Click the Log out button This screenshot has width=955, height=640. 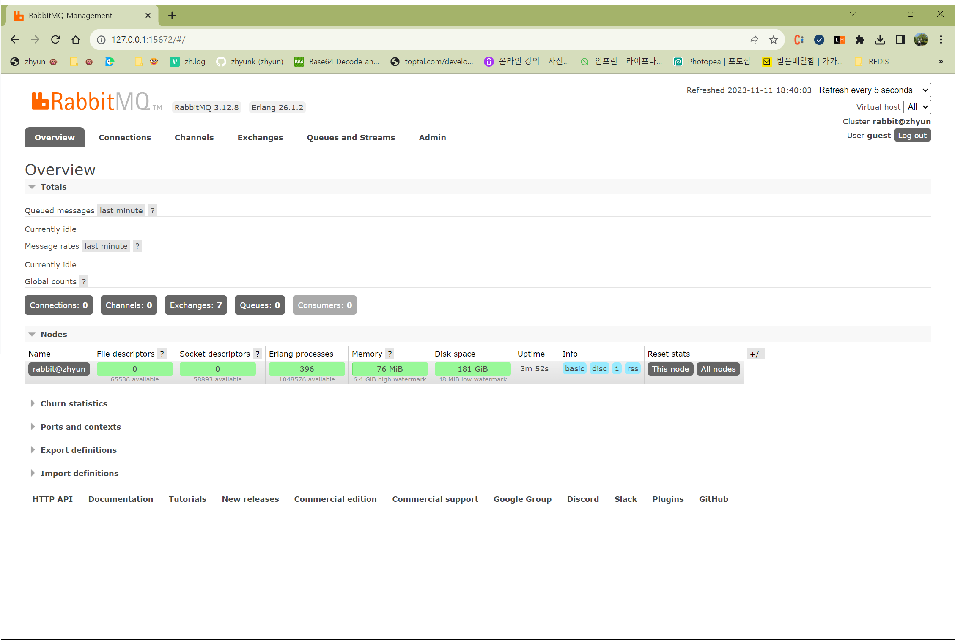click(x=912, y=136)
